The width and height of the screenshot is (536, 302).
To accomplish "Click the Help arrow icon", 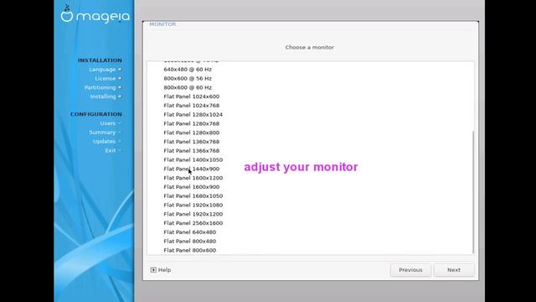I will [153, 270].
